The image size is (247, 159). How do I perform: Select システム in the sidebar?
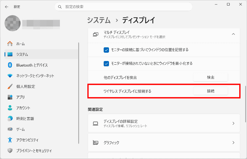pyautogui.click(x=41, y=55)
